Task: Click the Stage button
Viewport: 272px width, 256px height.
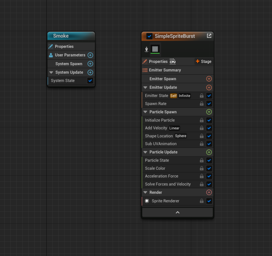Action: pos(203,61)
